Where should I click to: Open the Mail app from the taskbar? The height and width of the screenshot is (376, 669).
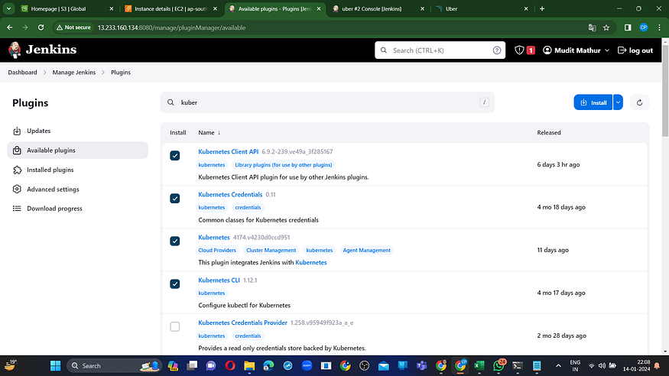384,366
